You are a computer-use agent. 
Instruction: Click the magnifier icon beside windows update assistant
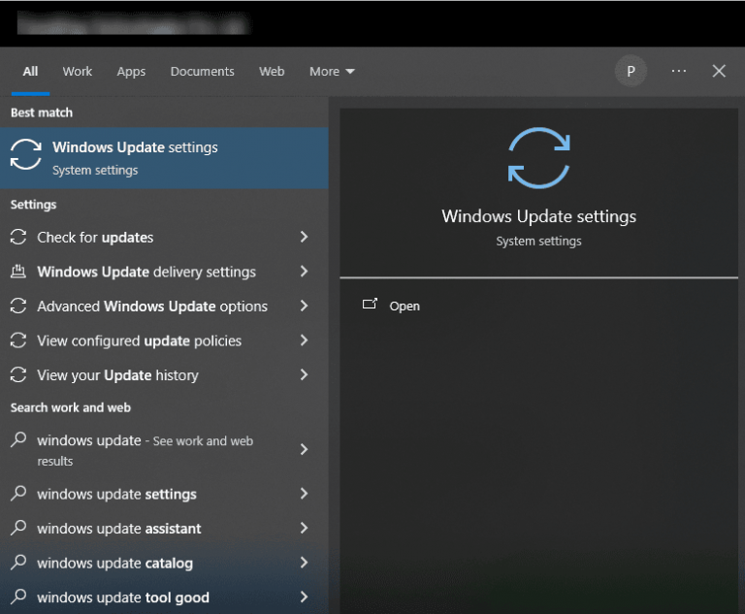tap(18, 529)
